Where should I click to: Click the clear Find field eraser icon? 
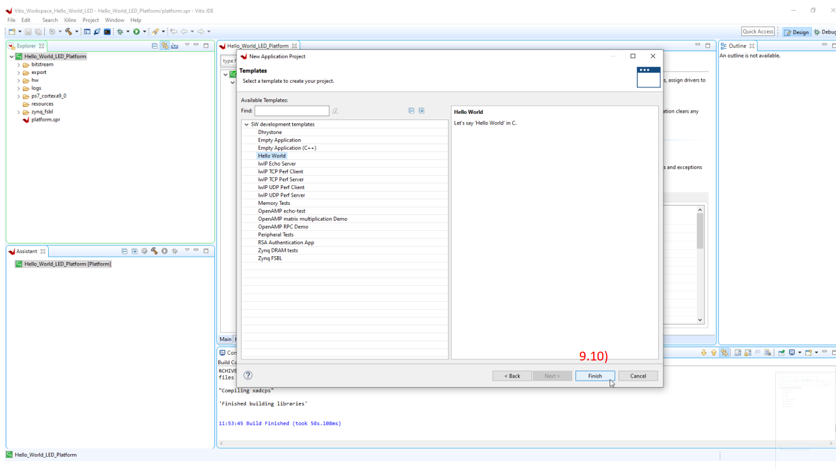coord(335,111)
